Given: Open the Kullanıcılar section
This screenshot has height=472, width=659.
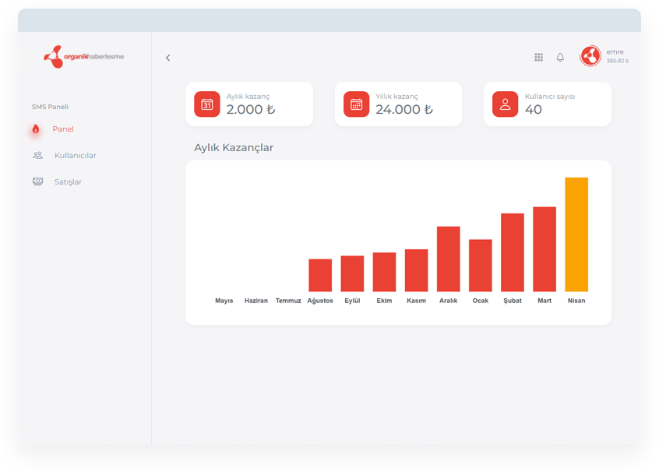Looking at the screenshot, I should (76, 155).
